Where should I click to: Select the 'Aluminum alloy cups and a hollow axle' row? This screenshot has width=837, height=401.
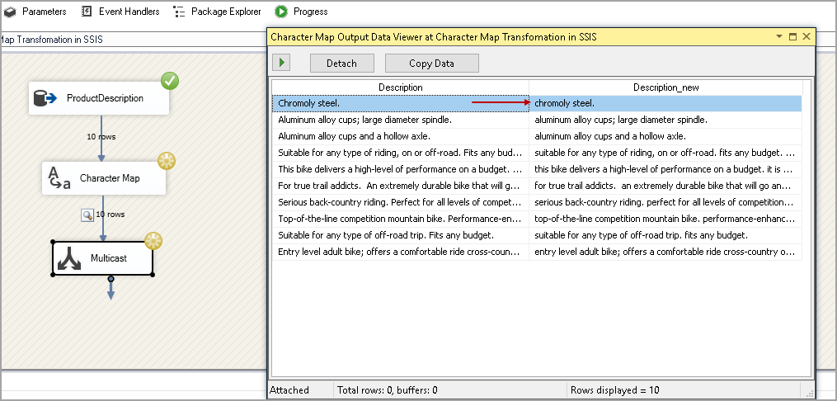tap(400, 136)
